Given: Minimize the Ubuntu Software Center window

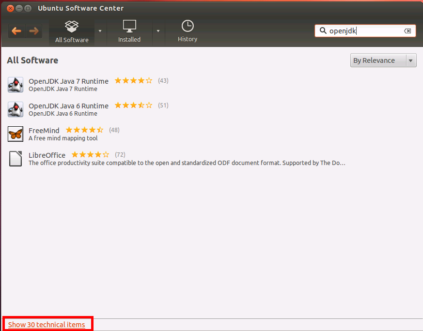Looking at the screenshot, I should (19, 8).
